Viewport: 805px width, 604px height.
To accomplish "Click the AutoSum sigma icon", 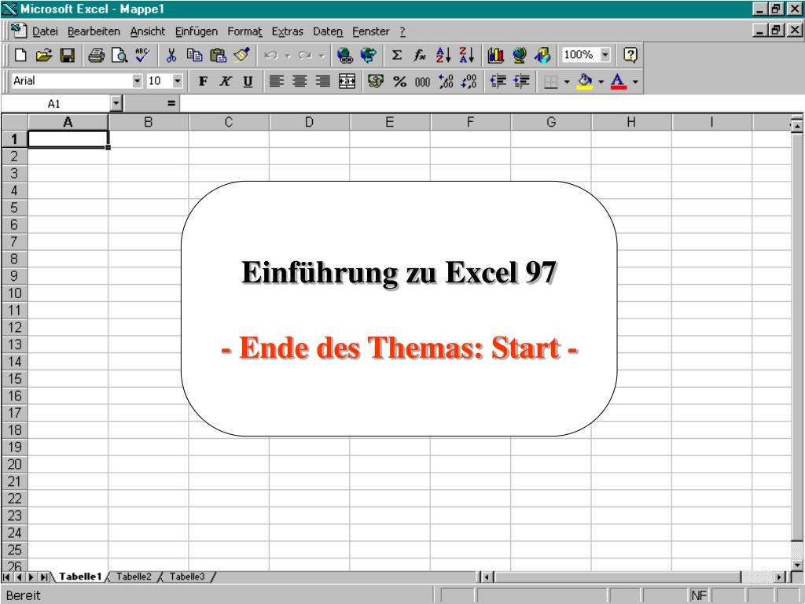I will [396, 55].
